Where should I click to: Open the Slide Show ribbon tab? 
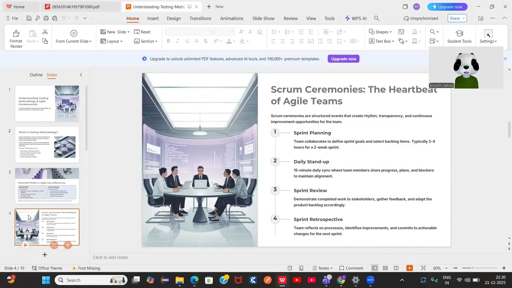click(263, 18)
